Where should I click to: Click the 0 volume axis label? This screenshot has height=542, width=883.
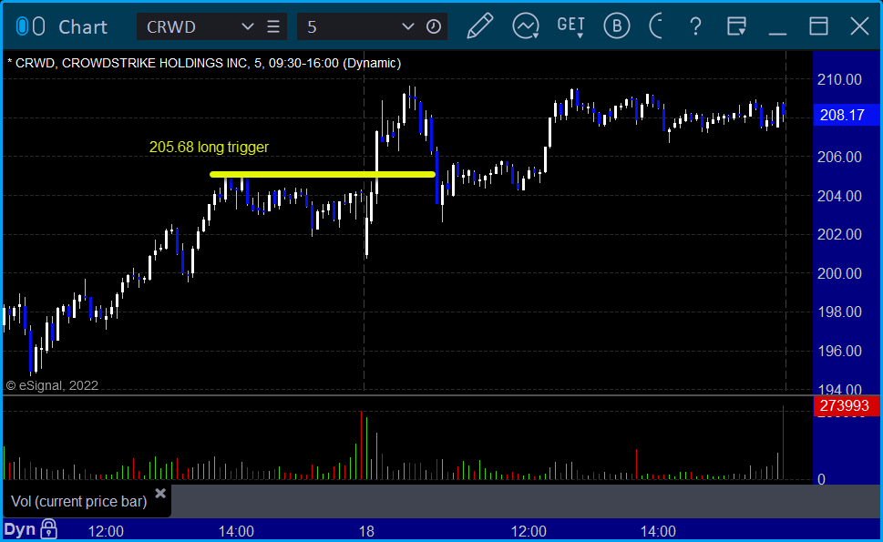(x=822, y=479)
